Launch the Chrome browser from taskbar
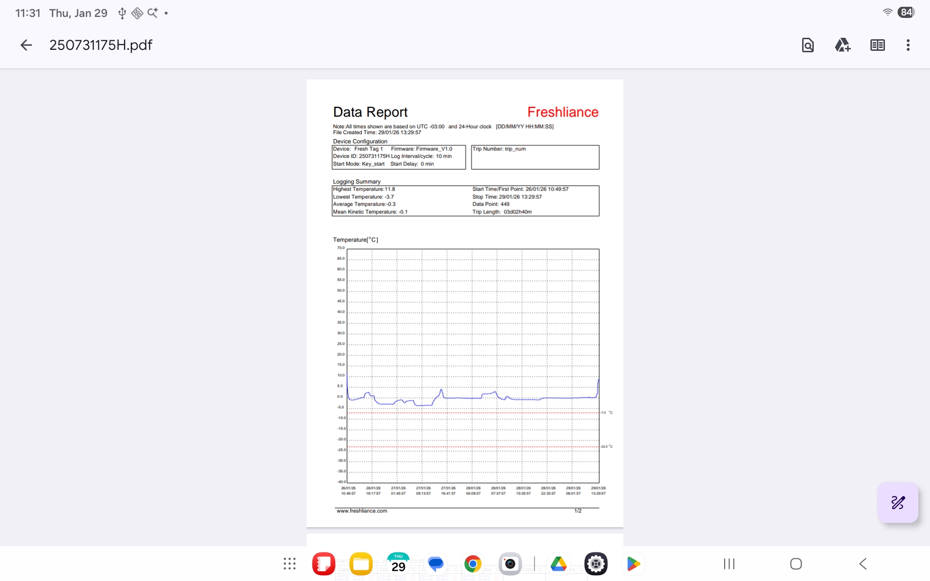Screen dimensions: 930x581 tap(473, 564)
